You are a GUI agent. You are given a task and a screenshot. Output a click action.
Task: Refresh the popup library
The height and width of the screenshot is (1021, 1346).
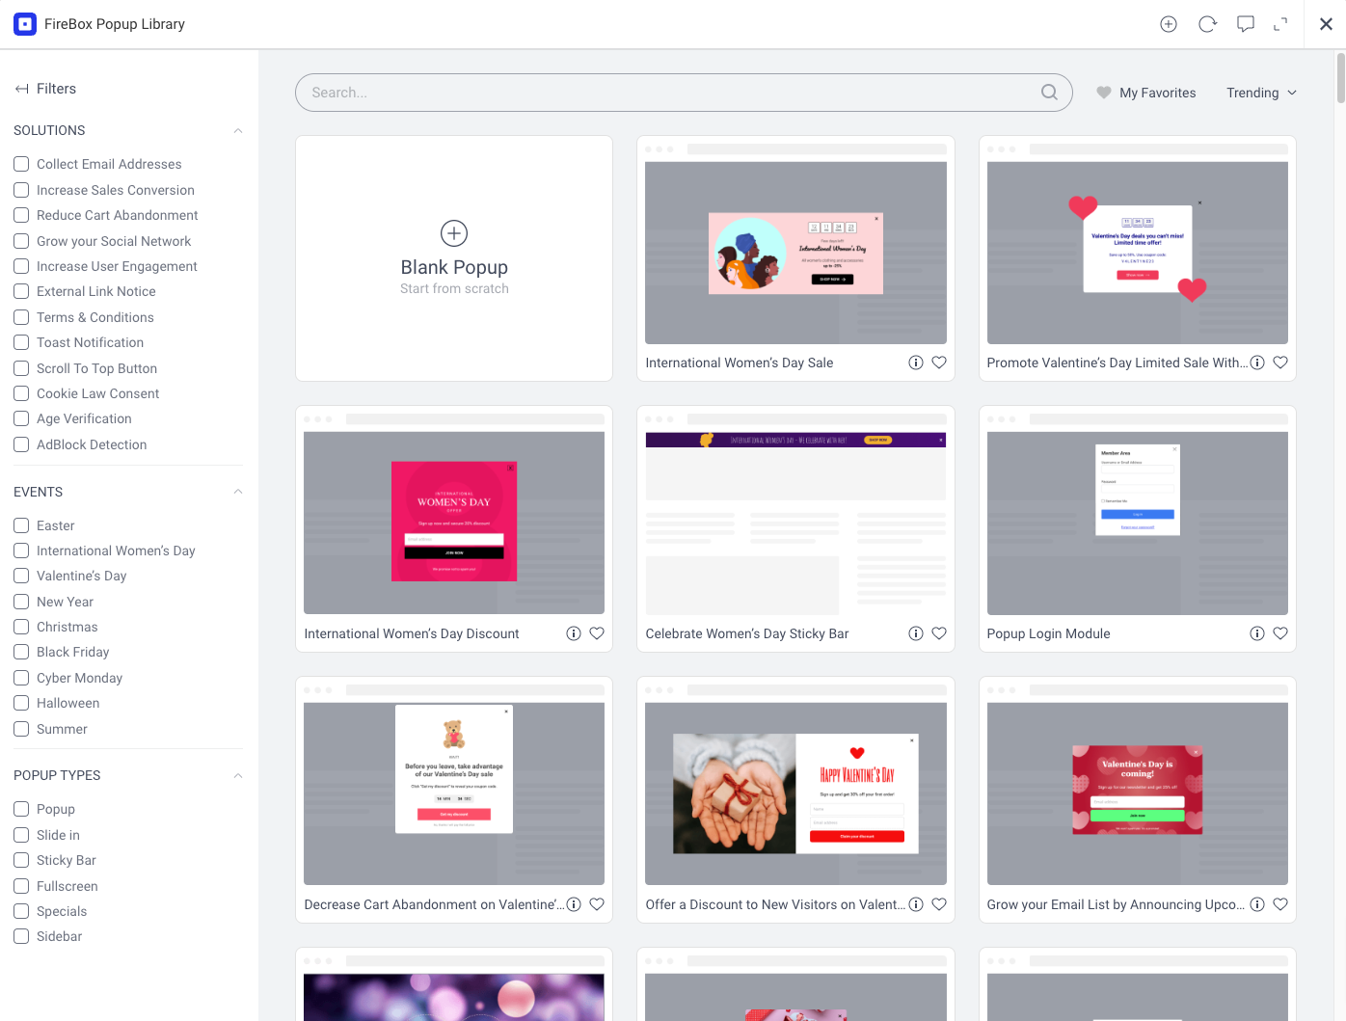1207,24
